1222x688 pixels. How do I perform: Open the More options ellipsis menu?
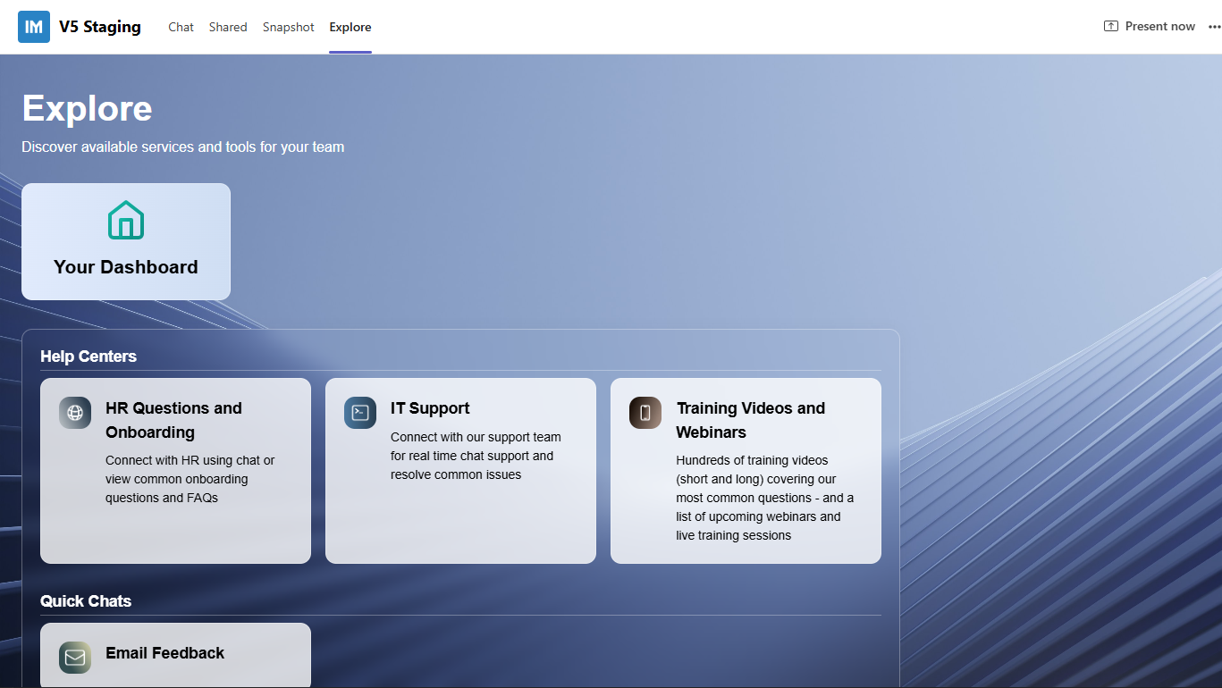pos(1214,27)
